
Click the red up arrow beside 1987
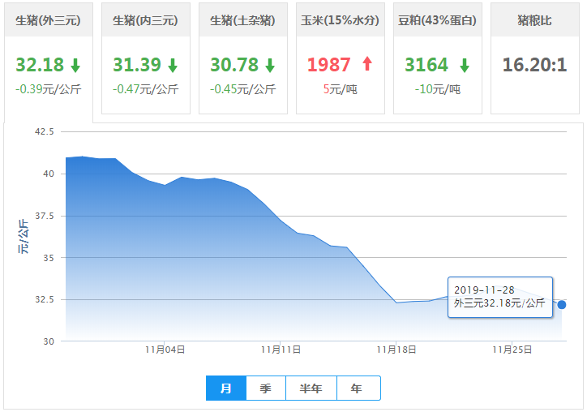pos(366,65)
